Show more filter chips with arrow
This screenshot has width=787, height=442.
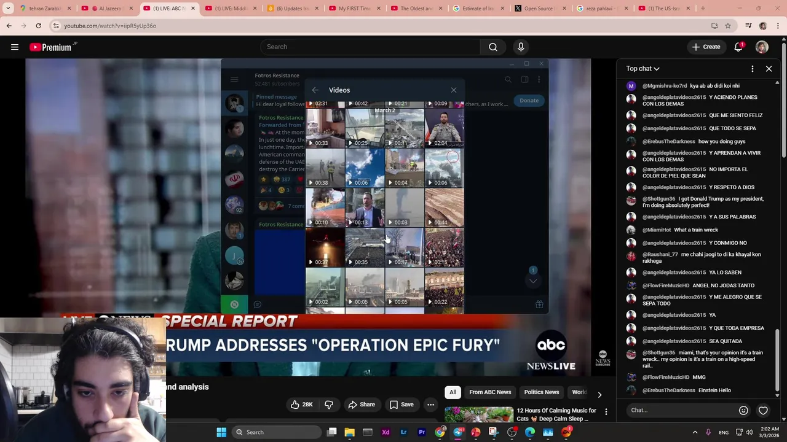[x=599, y=395]
